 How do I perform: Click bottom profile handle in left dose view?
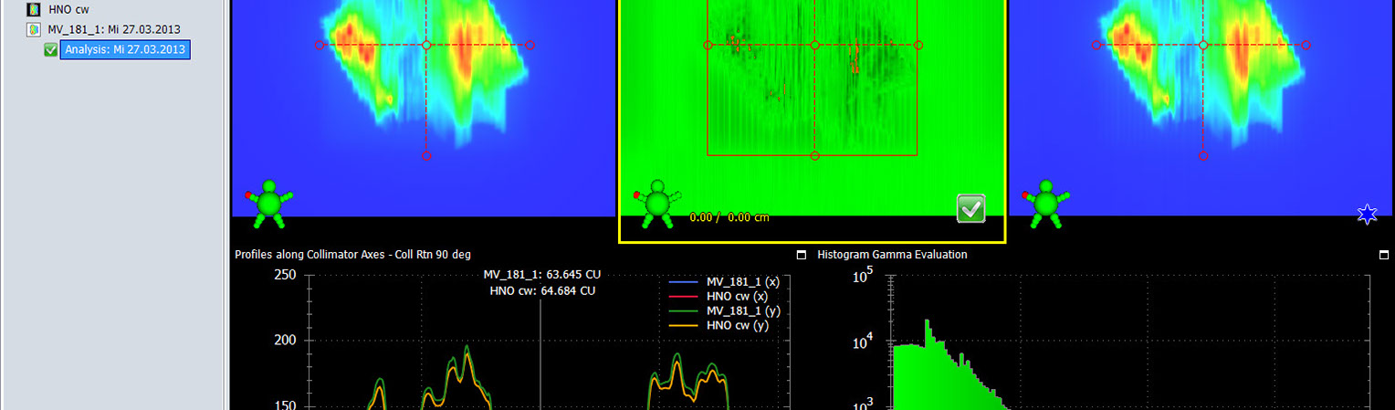[426, 156]
